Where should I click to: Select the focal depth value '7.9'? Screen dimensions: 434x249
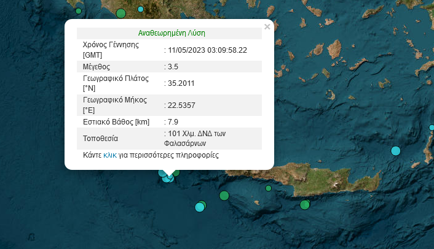[173, 122]
